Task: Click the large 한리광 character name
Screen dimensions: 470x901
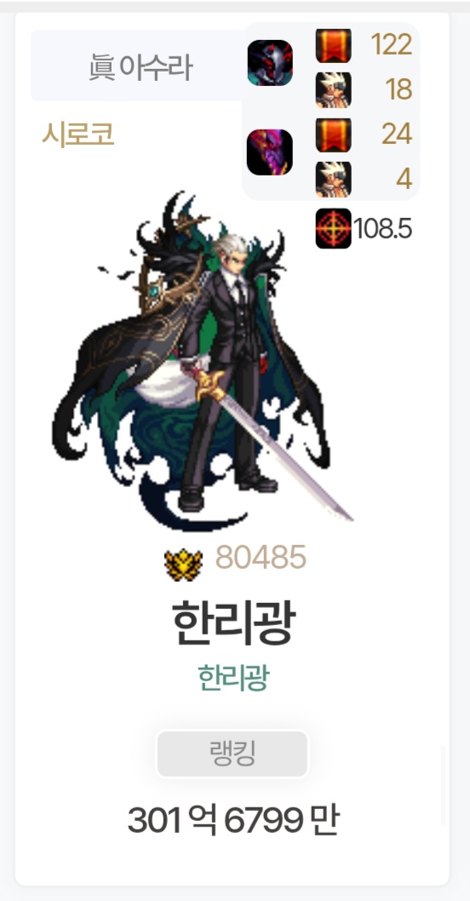Action: [x=234, y=623]
